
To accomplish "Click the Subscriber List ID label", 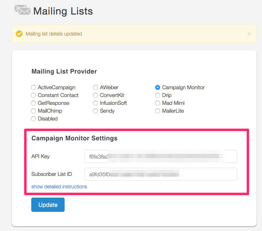I will (51, 174).
